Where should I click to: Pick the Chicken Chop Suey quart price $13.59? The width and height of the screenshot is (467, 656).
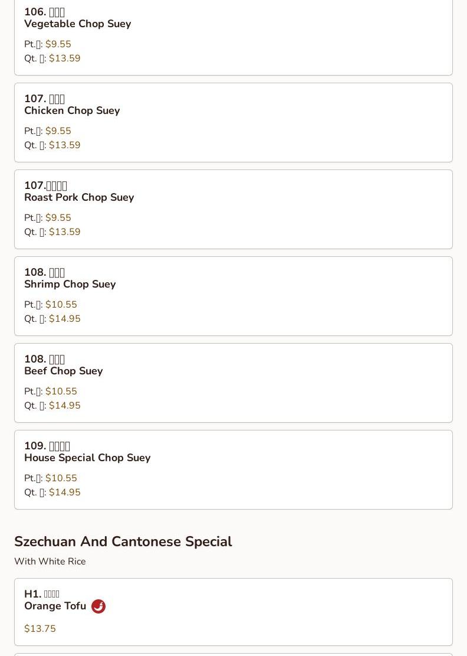point(65,145)
